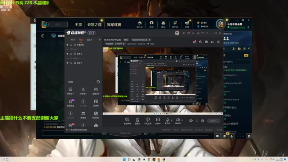Open Chrome from the taskbar

(149, 159)
